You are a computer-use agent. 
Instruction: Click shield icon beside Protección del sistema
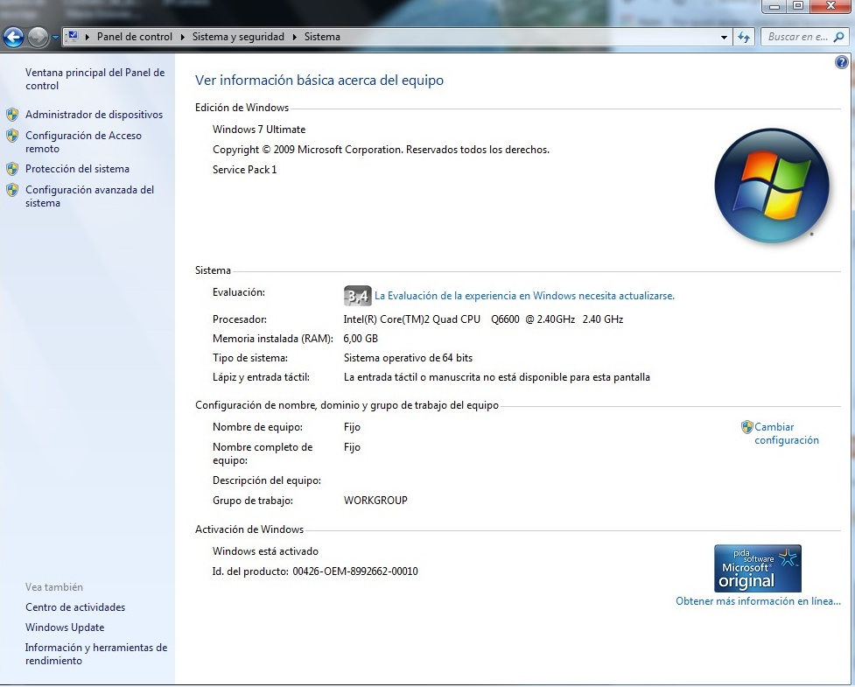coord(12,169)
